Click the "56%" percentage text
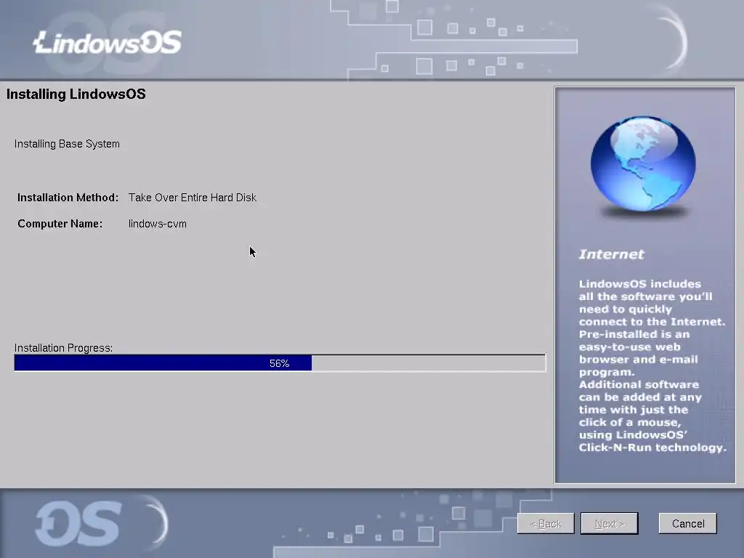Image resolution: width=744 pixels, height=558 pixels. click(280, 363)
